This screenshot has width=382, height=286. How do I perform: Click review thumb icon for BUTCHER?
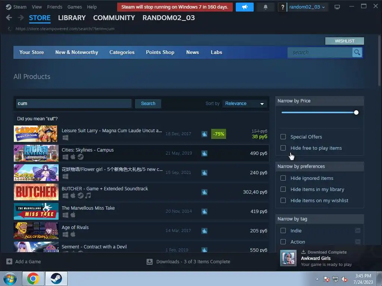click(x=204, y=192)
